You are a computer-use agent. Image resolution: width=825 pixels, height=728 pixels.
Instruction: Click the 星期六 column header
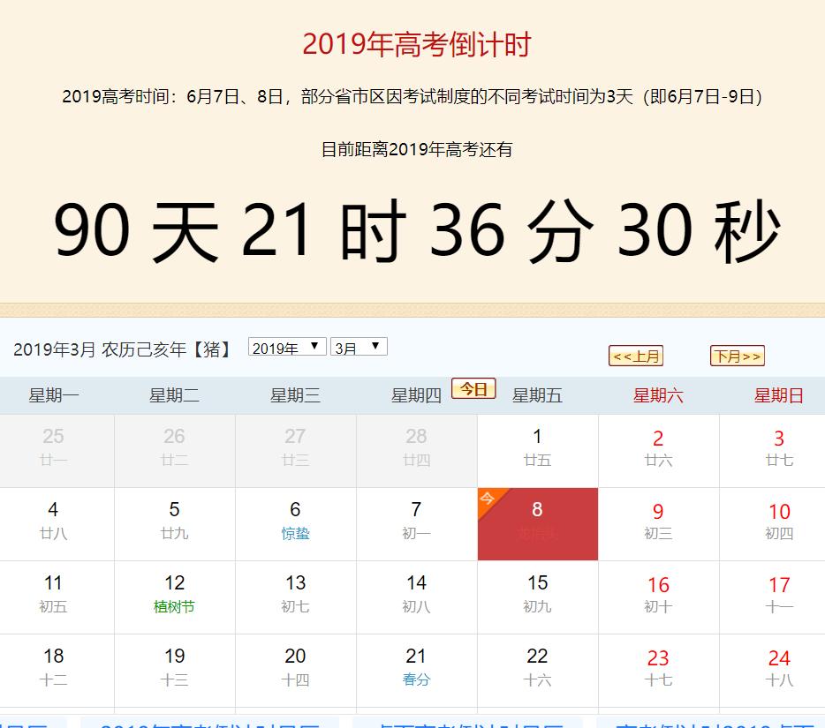(659, 395)
